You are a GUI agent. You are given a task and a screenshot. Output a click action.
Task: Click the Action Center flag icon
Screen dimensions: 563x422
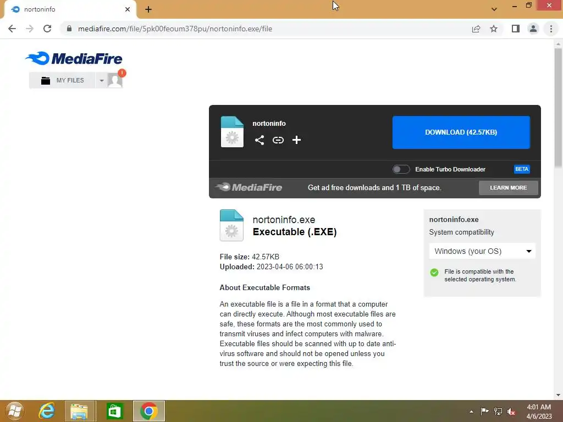click(x=484, y=411)
